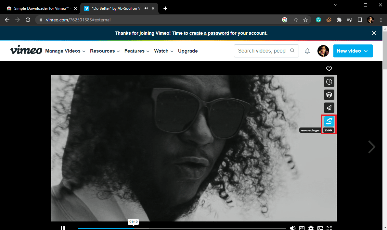Share the video with paper plane icon
Image resolution: width=387 pixels, height=230 pixels.
click(329, 108)
